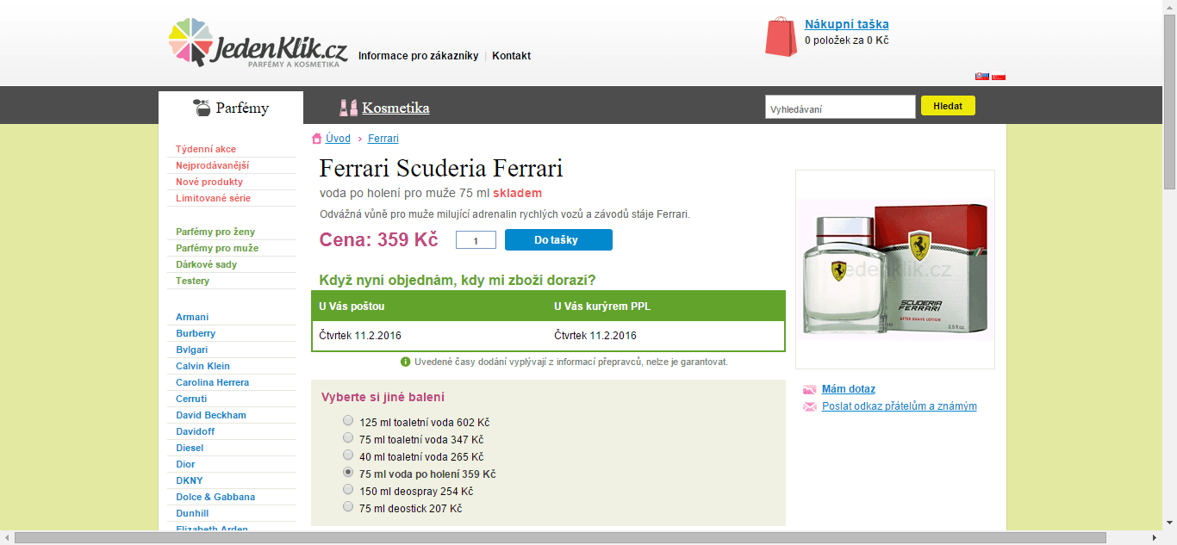Viewport: 1177px width, 545px height.
Task: Open the Parfémy pro muže category
Action: tap(217, 248)
